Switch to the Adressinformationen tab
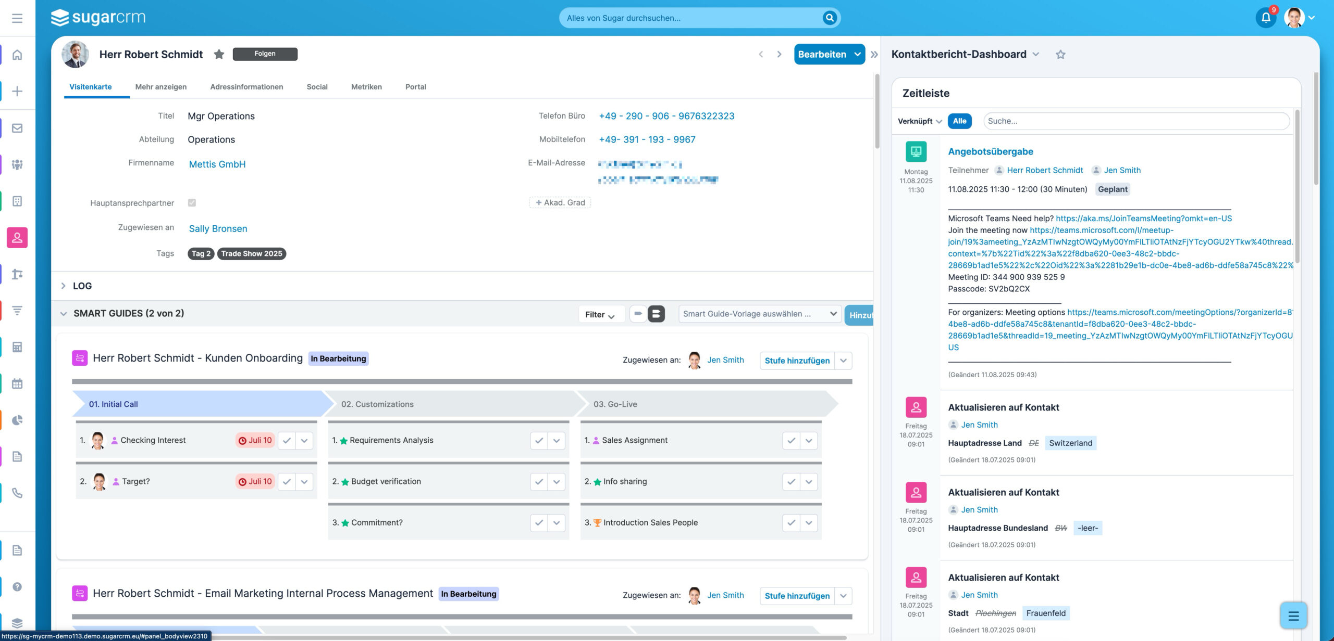This screenshot has width=1334, height=641. point(246,87)
